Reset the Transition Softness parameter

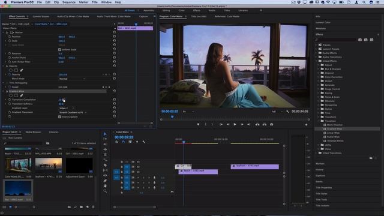tap(115, 104)
